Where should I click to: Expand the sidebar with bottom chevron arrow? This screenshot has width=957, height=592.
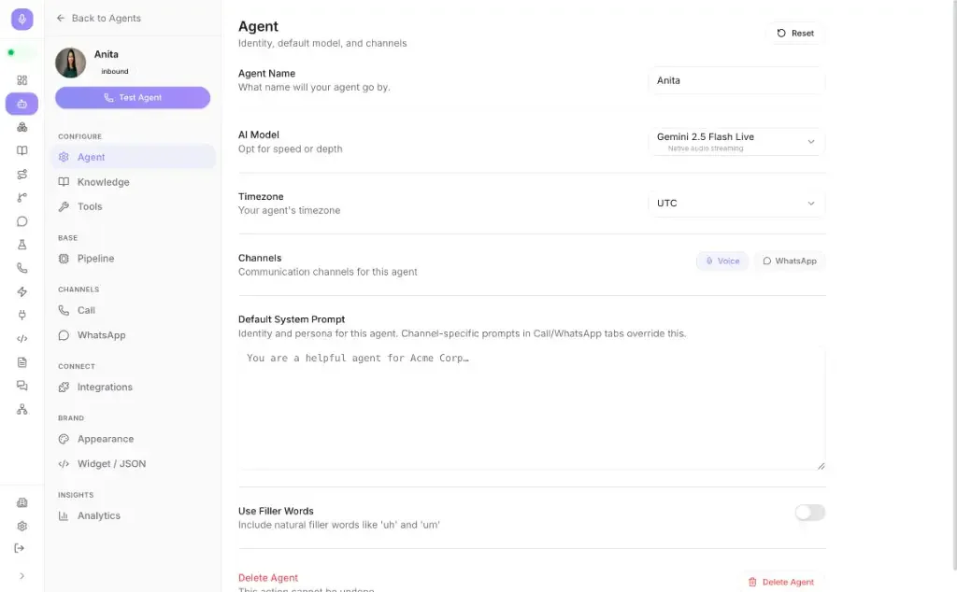coord(22,575)
